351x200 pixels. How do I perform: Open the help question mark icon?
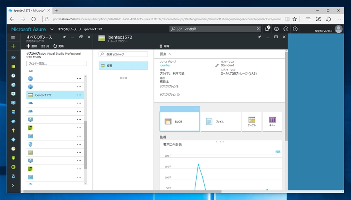(295, 29)
